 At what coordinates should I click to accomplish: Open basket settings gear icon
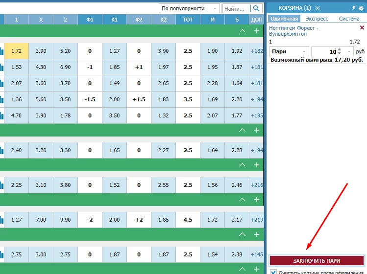(x=361, y=8)
